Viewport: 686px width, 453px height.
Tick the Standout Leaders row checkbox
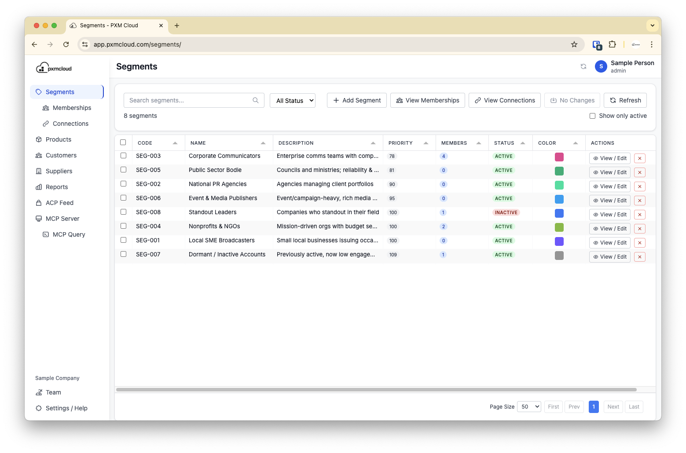(x=124, y=212)
